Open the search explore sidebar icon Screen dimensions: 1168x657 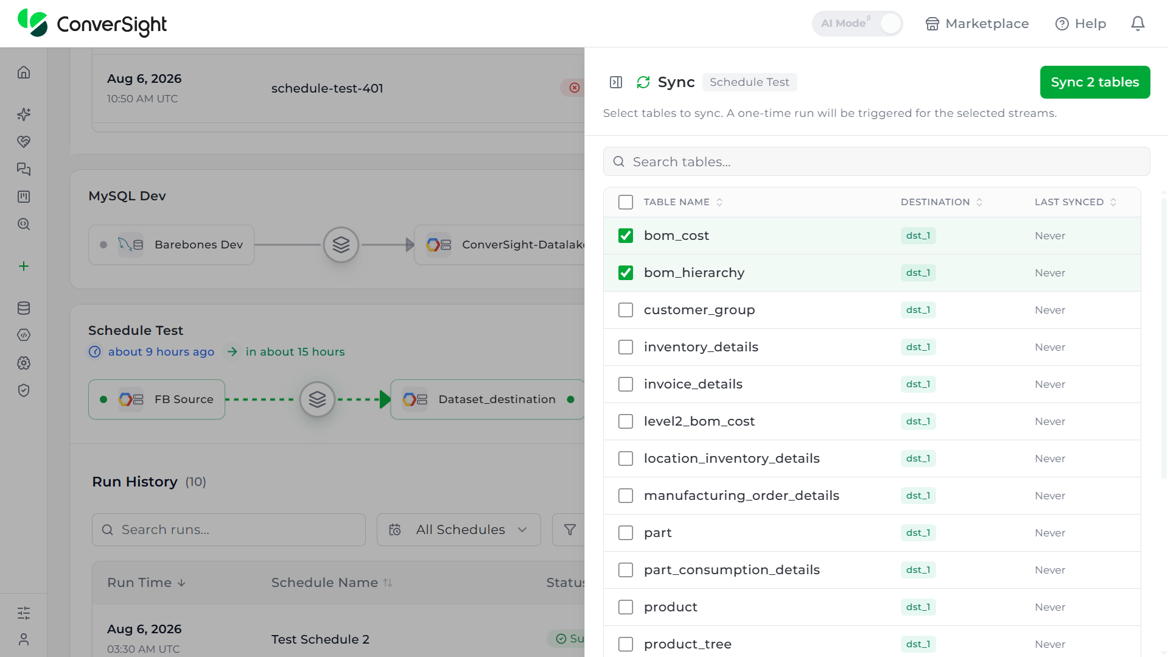(24, 224)
